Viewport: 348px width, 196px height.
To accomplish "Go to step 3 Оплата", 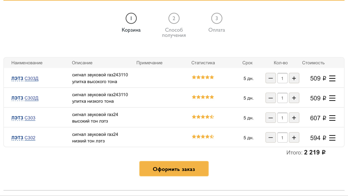I will click(x=217, y=19).
